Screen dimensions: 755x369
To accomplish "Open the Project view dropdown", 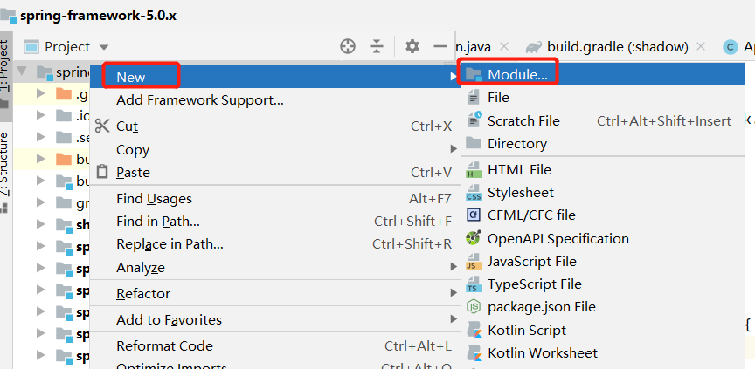I will [x=104, y=47].
